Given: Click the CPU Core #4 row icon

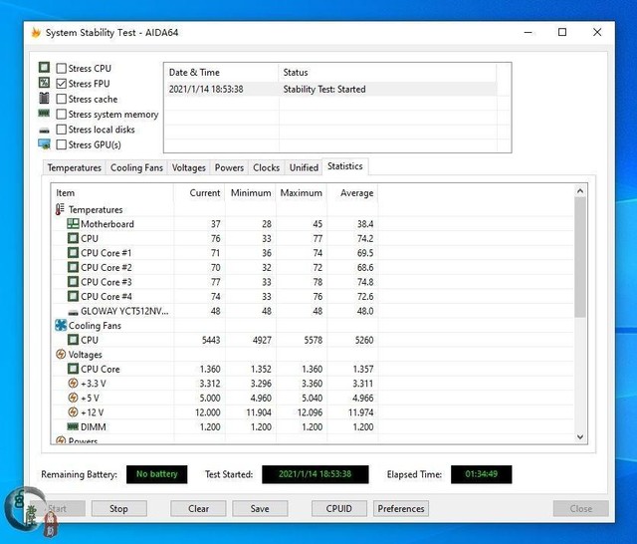Looking at the screenshot, I should 73,296.
